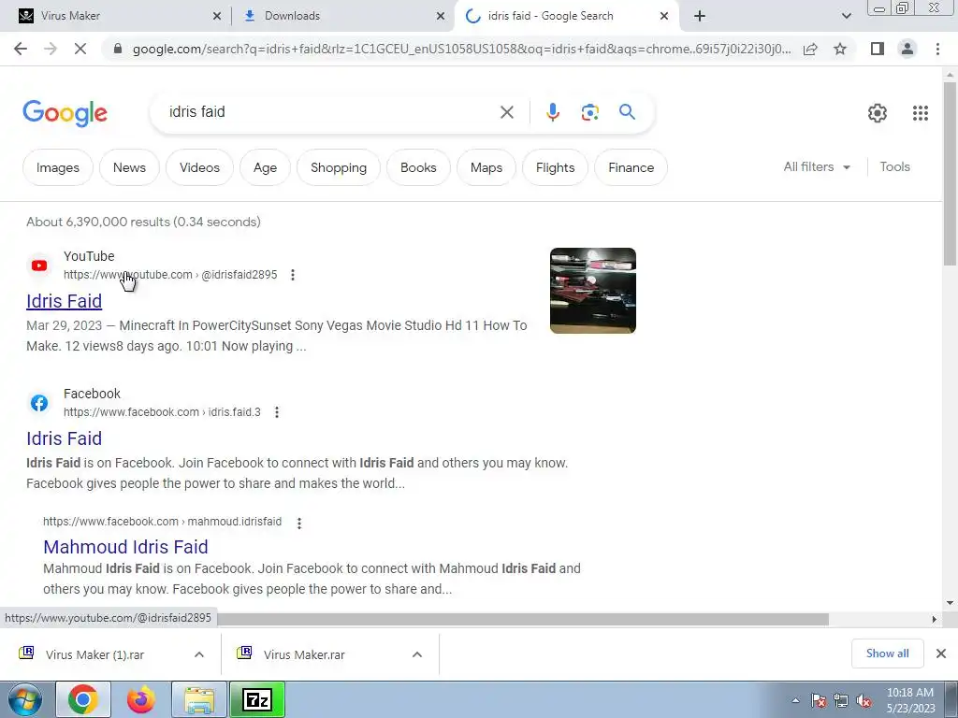The height and width of the screenshot is (718, 958).
Task: Stop loading the page
Action: click(80, 49)
